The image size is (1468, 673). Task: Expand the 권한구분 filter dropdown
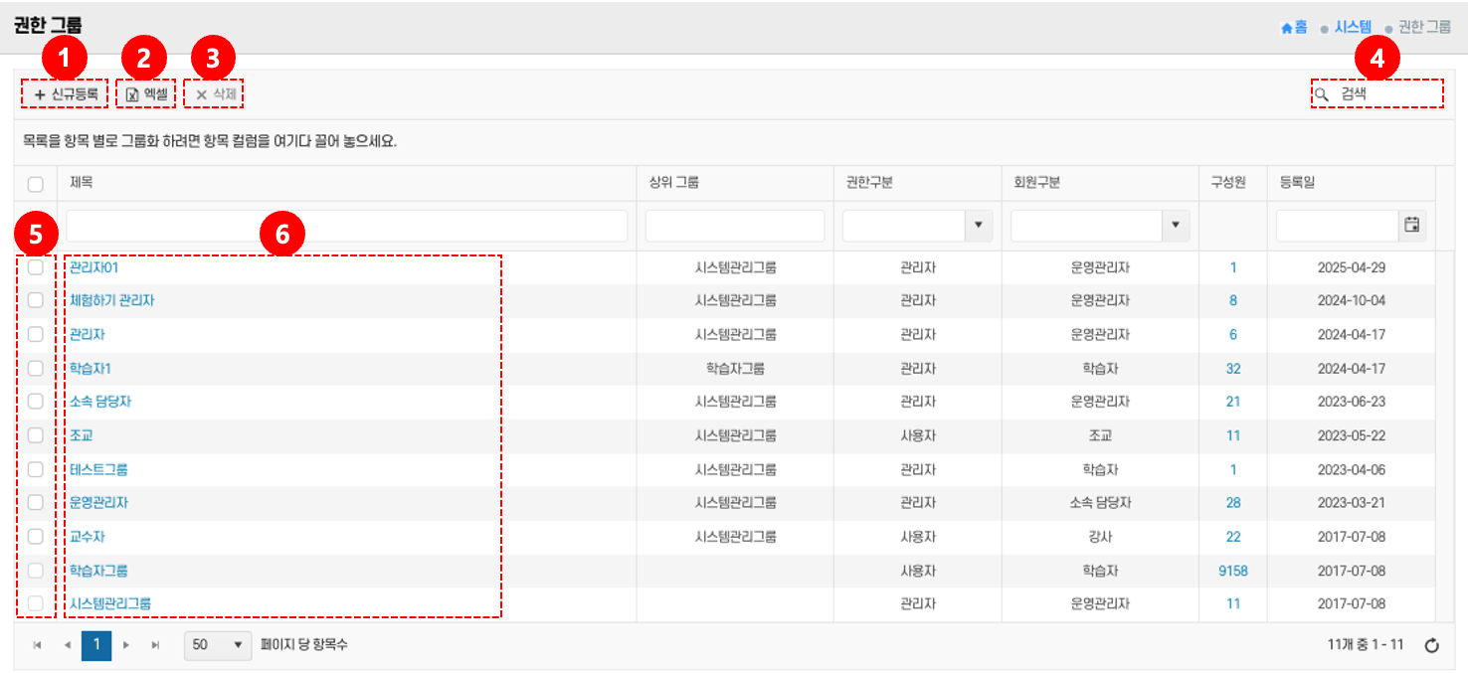(x=978, y=226)
